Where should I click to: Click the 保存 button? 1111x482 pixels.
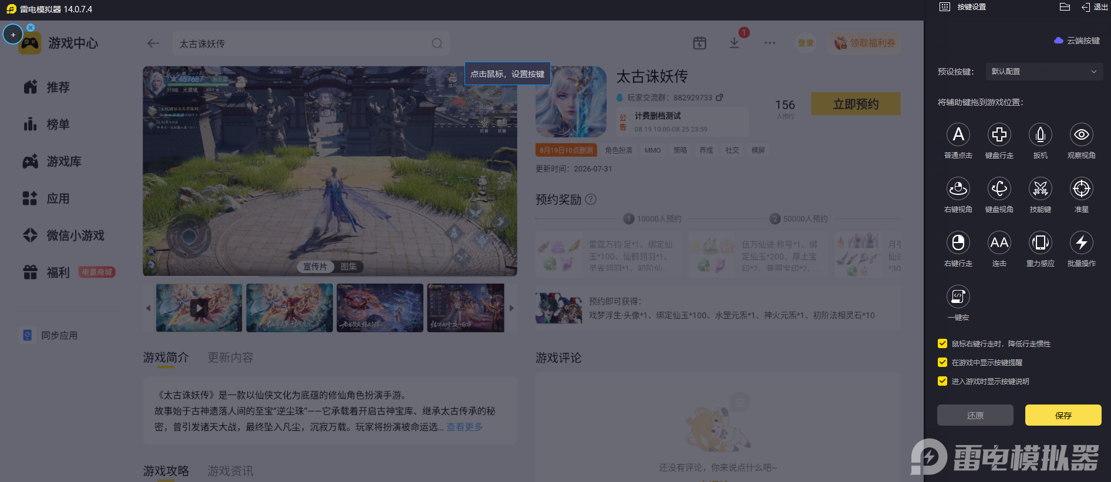1063,415
